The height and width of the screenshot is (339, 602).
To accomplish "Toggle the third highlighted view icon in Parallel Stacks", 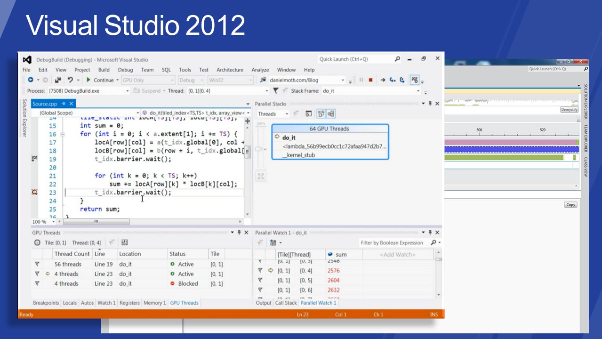I will (x=331, y=113).
